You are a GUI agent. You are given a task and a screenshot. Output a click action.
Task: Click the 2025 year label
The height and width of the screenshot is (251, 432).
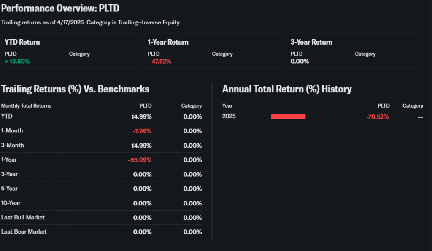pos(229,116)
